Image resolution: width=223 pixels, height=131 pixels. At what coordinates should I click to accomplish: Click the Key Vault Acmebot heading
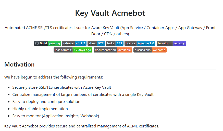point(110,13)
